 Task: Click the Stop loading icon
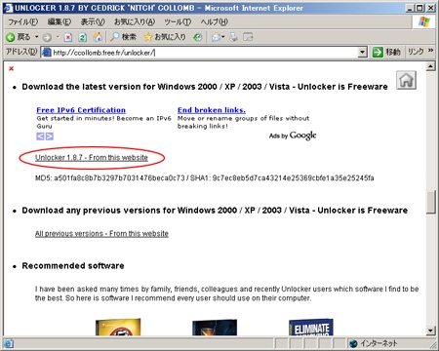coord(68,37)
